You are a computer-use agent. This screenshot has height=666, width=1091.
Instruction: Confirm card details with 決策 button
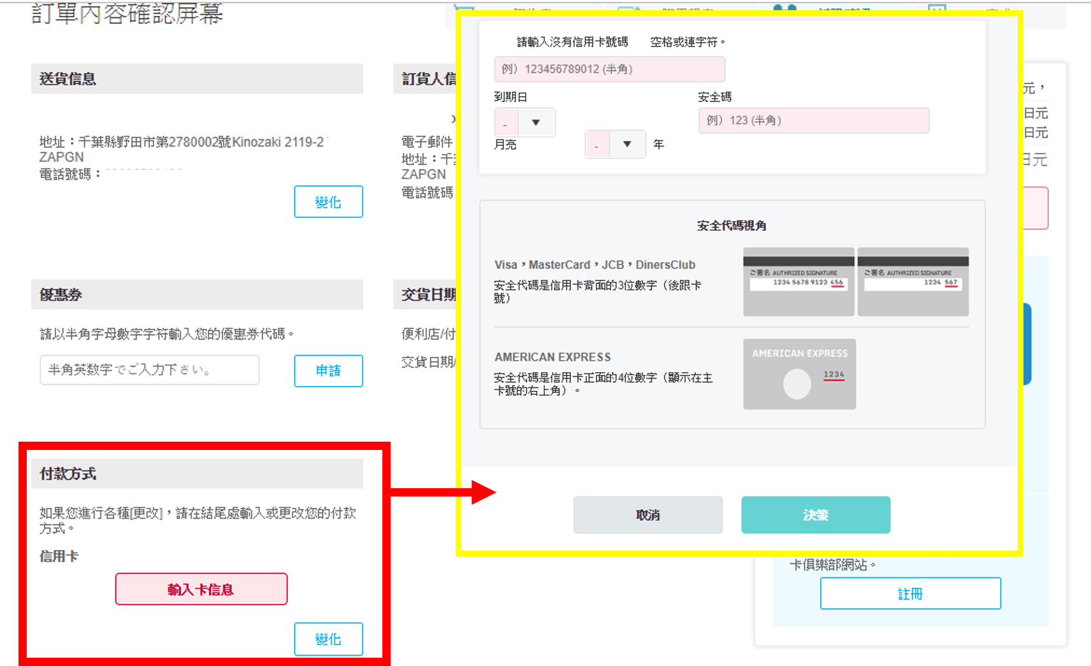[x=815, y=515]
